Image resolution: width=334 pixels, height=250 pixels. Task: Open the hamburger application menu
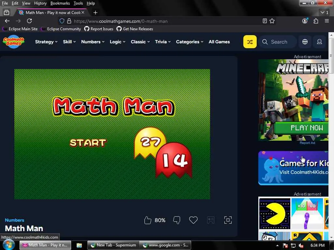pos(327,21)
